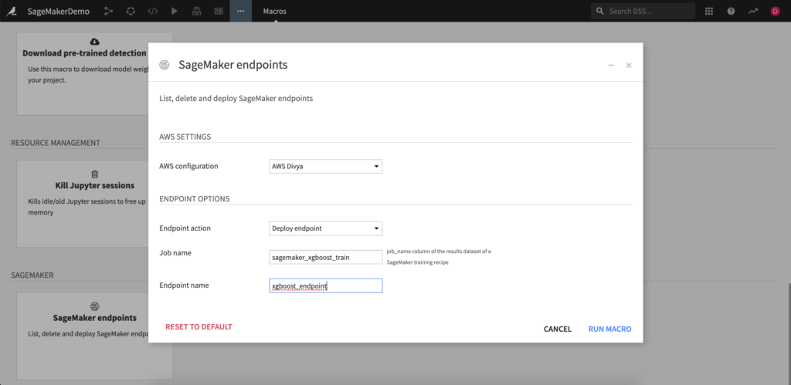Expand the Endpoint action dropdown
This screenshot has height=385, width=791.
324,228
